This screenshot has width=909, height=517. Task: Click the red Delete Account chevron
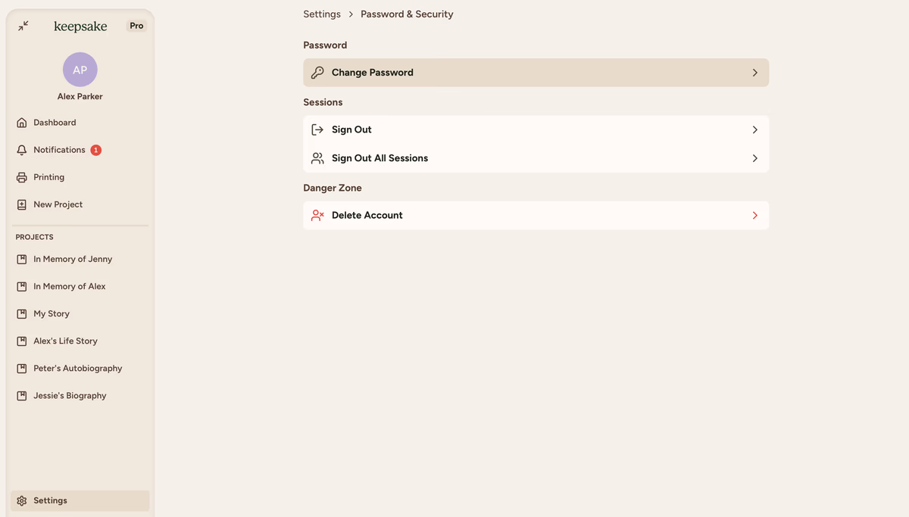coord(754,215)
